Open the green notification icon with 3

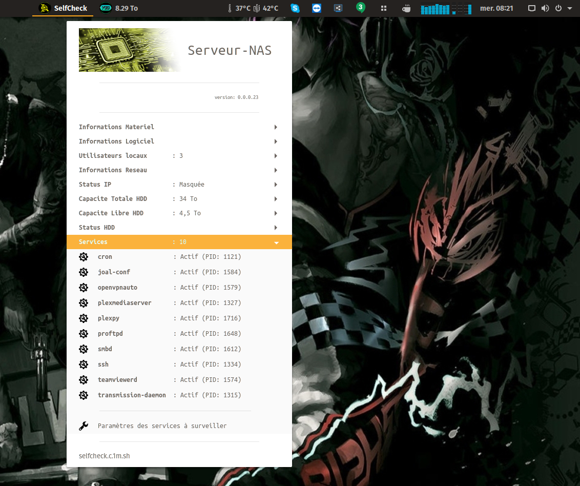pyautogui.click(x=361, y=7)
